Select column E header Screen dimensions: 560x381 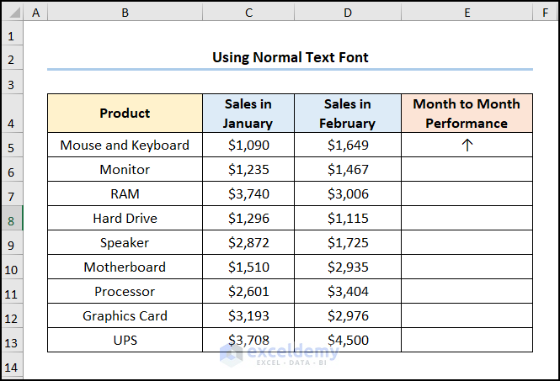point(467,13)
